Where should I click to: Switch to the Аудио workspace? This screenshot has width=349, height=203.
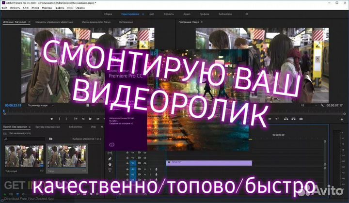187,14
